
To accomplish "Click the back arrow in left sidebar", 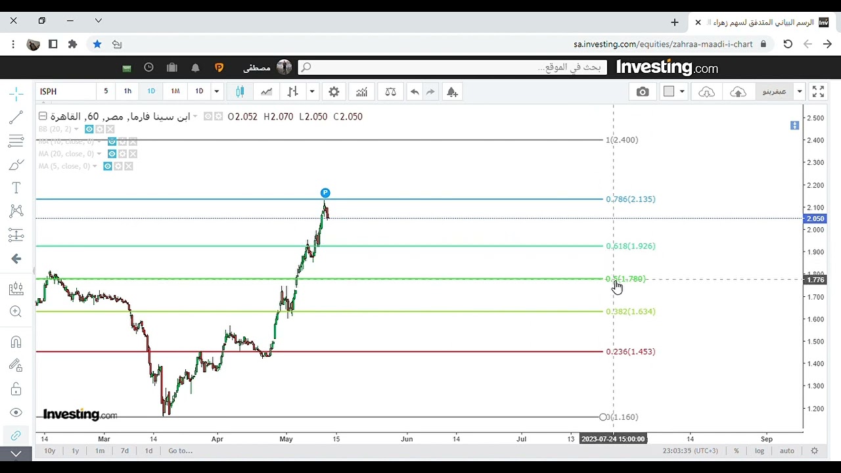I will 16,259.
